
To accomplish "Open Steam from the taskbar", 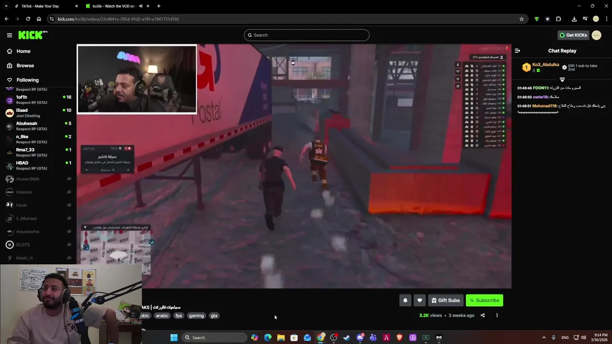I will (x=347, y=338).
